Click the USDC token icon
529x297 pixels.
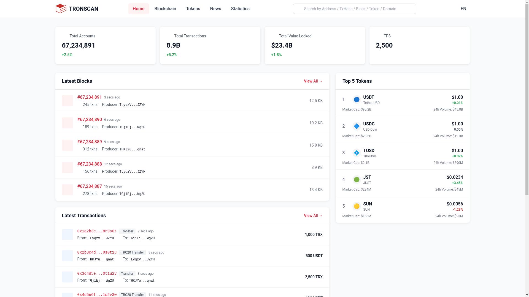tap(357, 126)
